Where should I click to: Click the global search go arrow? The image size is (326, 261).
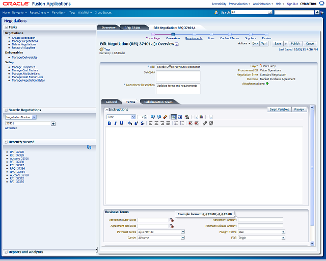(x=317, y=12)
